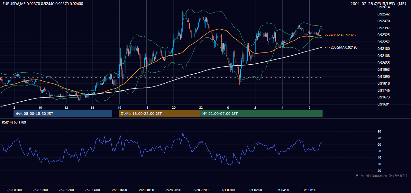The width and height of the screenshot is (411, 193).
Task: Click the 2/28 22:00 date label
Action: pos(201,190)
